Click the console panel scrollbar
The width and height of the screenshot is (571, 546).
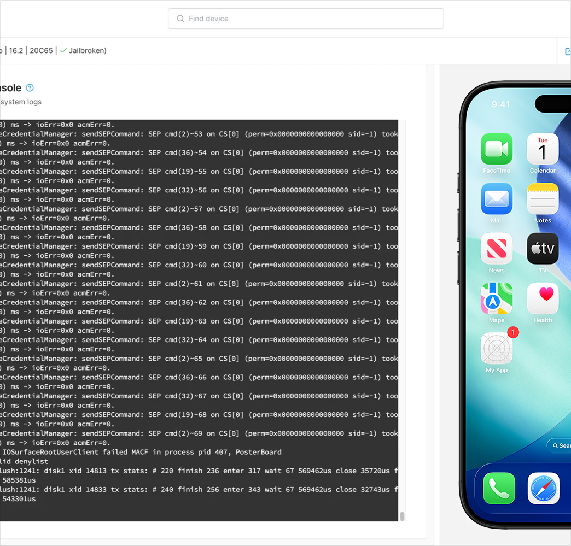(401, 515)
